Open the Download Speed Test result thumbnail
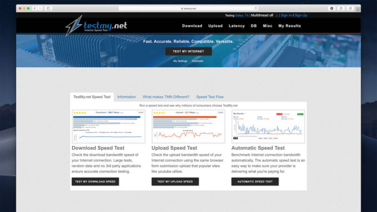Image resolution: width=377 pixels, height=212 pixels. 108,127
